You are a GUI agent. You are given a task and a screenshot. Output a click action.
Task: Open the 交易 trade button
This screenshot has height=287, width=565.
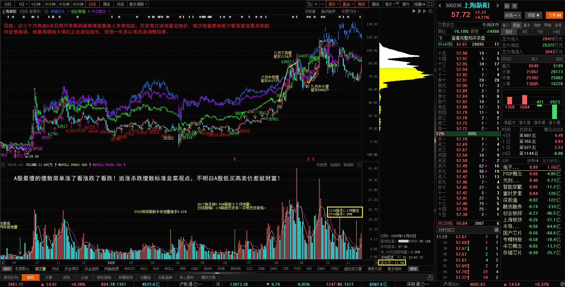tap(555, 15)
